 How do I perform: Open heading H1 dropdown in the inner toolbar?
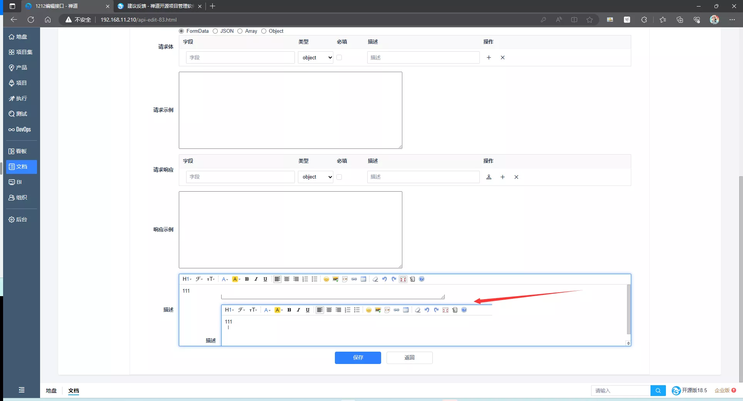click(x=229, y=310)
